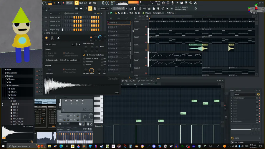Select HIT_4 sample in browser
Viewport: 265px width, 149px height.
[x=15, y=110]
